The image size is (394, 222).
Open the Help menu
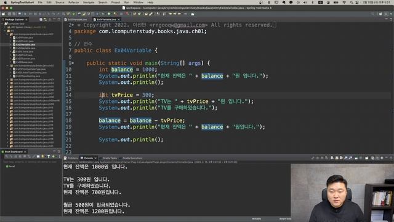pyautogui.click(x=150, y=2)
